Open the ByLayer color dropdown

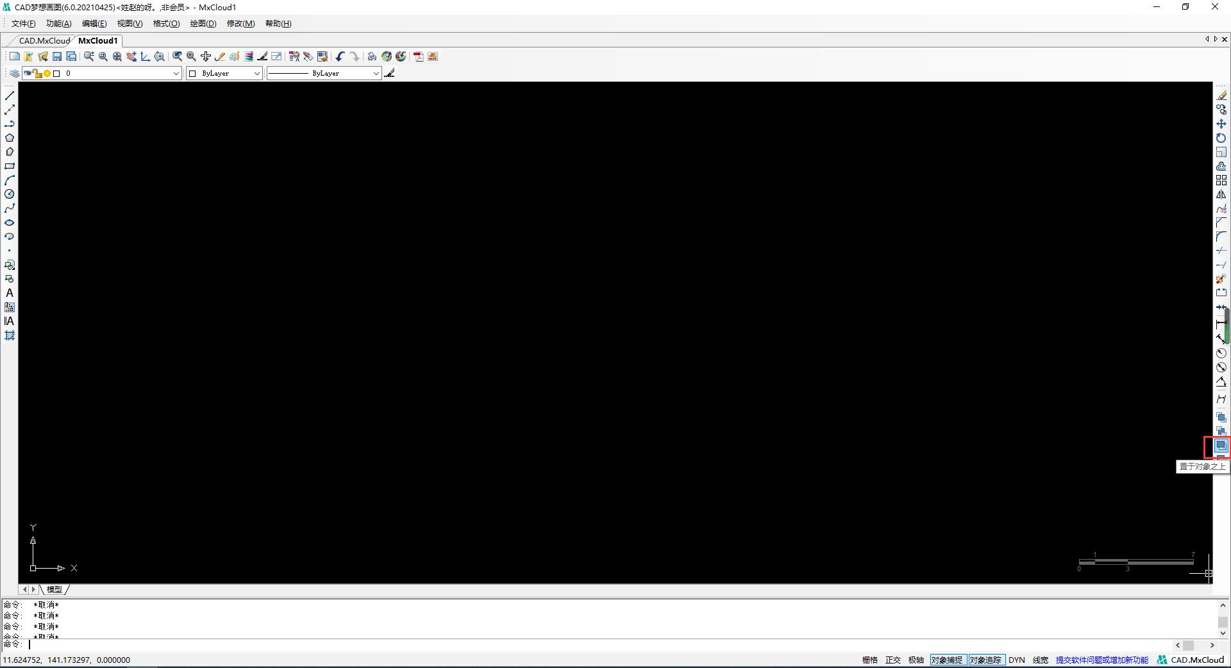[x=256, y=73]
